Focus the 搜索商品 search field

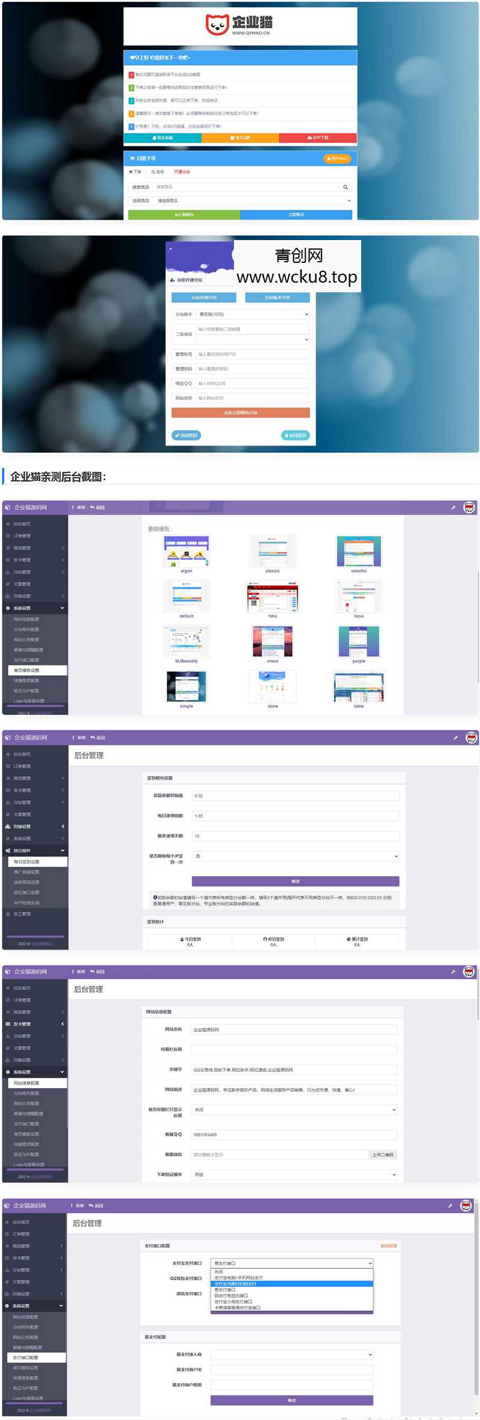pyautogui.click(x=246, y=187)
